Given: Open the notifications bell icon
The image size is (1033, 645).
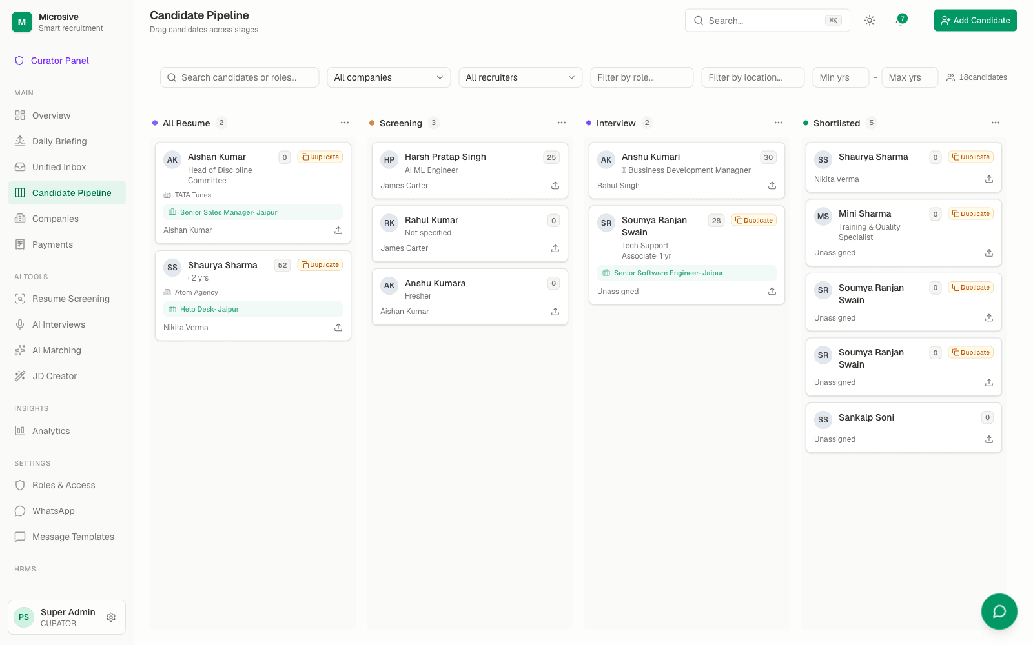Looking at the screenshot, I should coord(901,21).
